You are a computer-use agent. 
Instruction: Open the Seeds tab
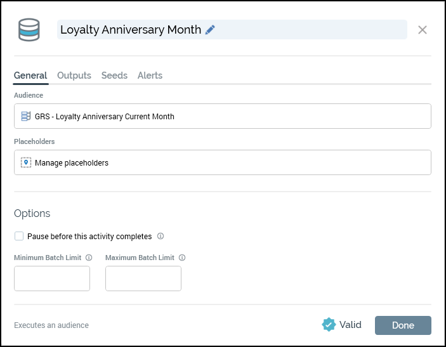pos(114,75)
